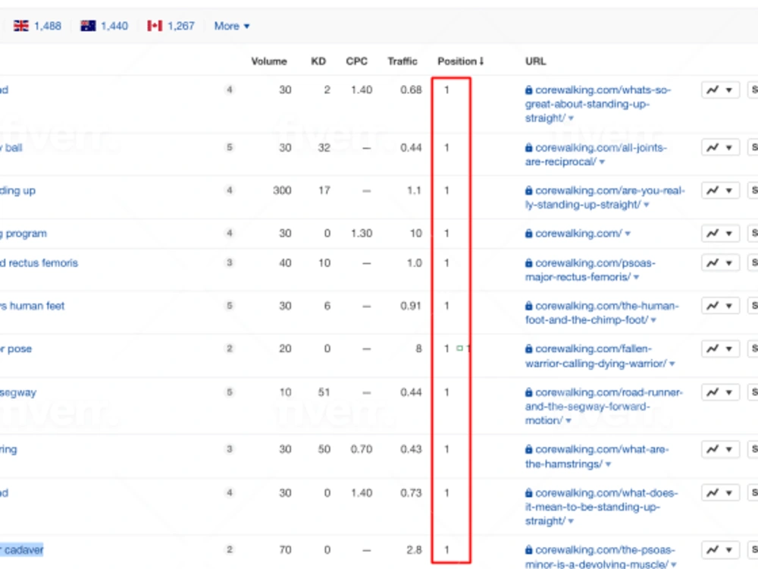Image resolution: width=758 pixels, height=569 pixels.
Task: Expand URL dropdown arrow for are-you-really-standing-up-straight
Action: click(x=647, y=205)
